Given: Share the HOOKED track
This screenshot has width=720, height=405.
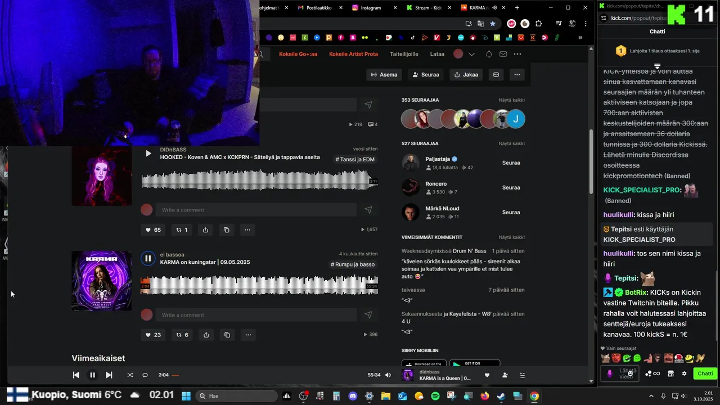Looking at the screenshot, I should tap(206, 229).
